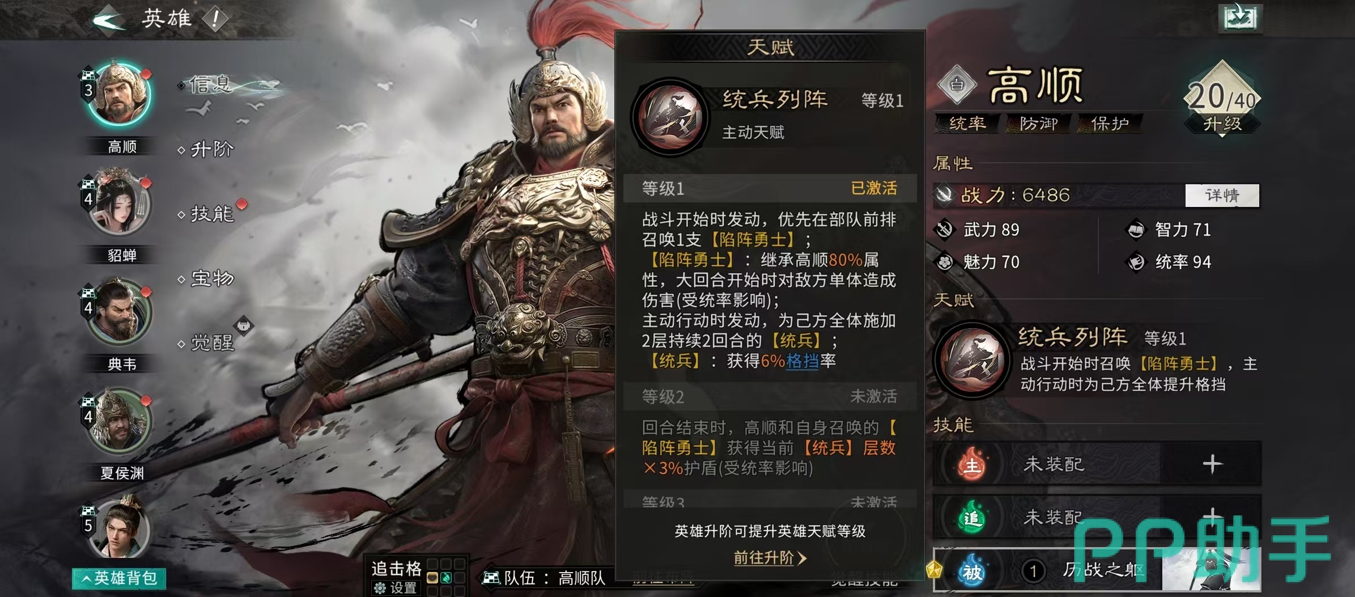Image resolution: width=1355 pixels, height=597 pixels.
Task: Click the 统兵列阵 talent icon in popup
Action: click(x=670, y=117)
